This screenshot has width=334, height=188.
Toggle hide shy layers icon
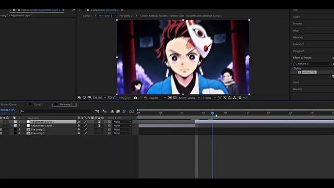click(x=112, y=111)
